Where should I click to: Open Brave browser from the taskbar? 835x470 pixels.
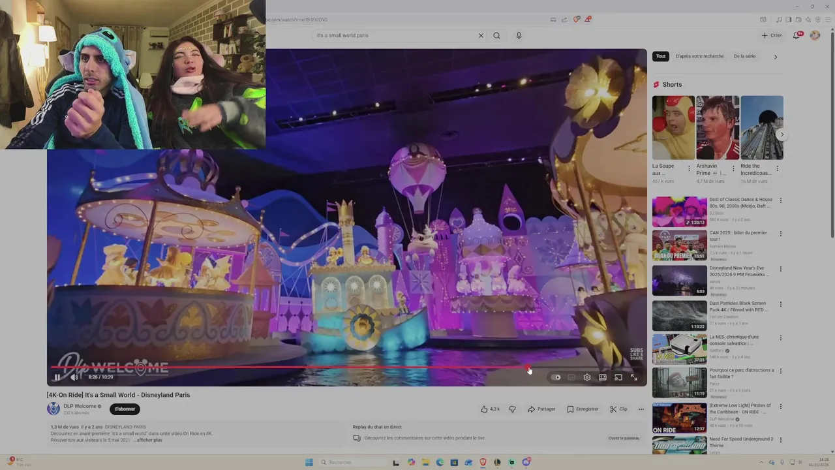tap(483, 462)
